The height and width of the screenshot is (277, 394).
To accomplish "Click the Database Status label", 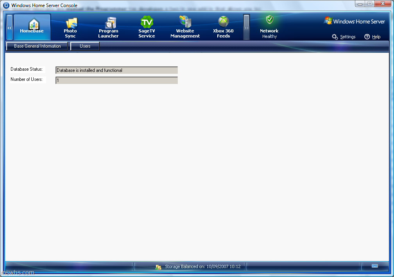I will (x=27, y=69).
